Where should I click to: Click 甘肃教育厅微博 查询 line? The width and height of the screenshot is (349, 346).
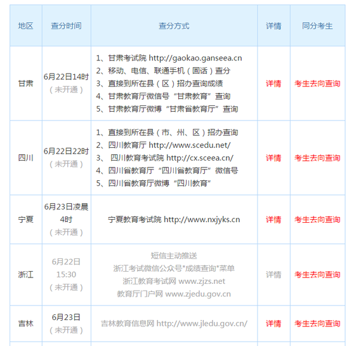click(167, 109)
